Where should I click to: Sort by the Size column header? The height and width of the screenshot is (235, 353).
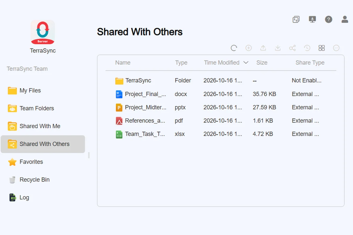(x=262, y=63)
